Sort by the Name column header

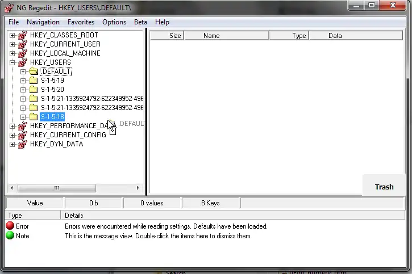(x=226, y=35)
